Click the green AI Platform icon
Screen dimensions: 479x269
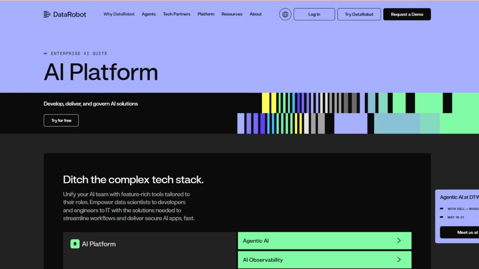point(75,244)
